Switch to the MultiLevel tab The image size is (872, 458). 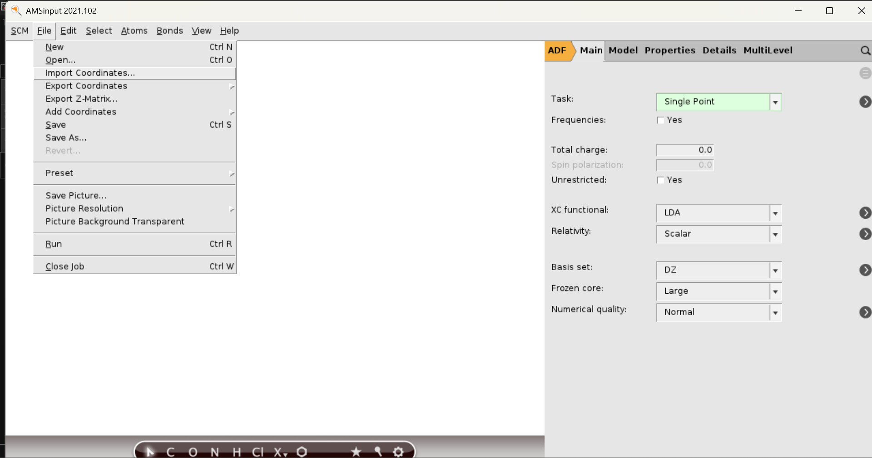[768, 51]
